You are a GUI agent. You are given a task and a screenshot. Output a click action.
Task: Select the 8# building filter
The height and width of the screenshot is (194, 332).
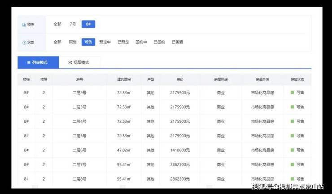click(88, 24)
